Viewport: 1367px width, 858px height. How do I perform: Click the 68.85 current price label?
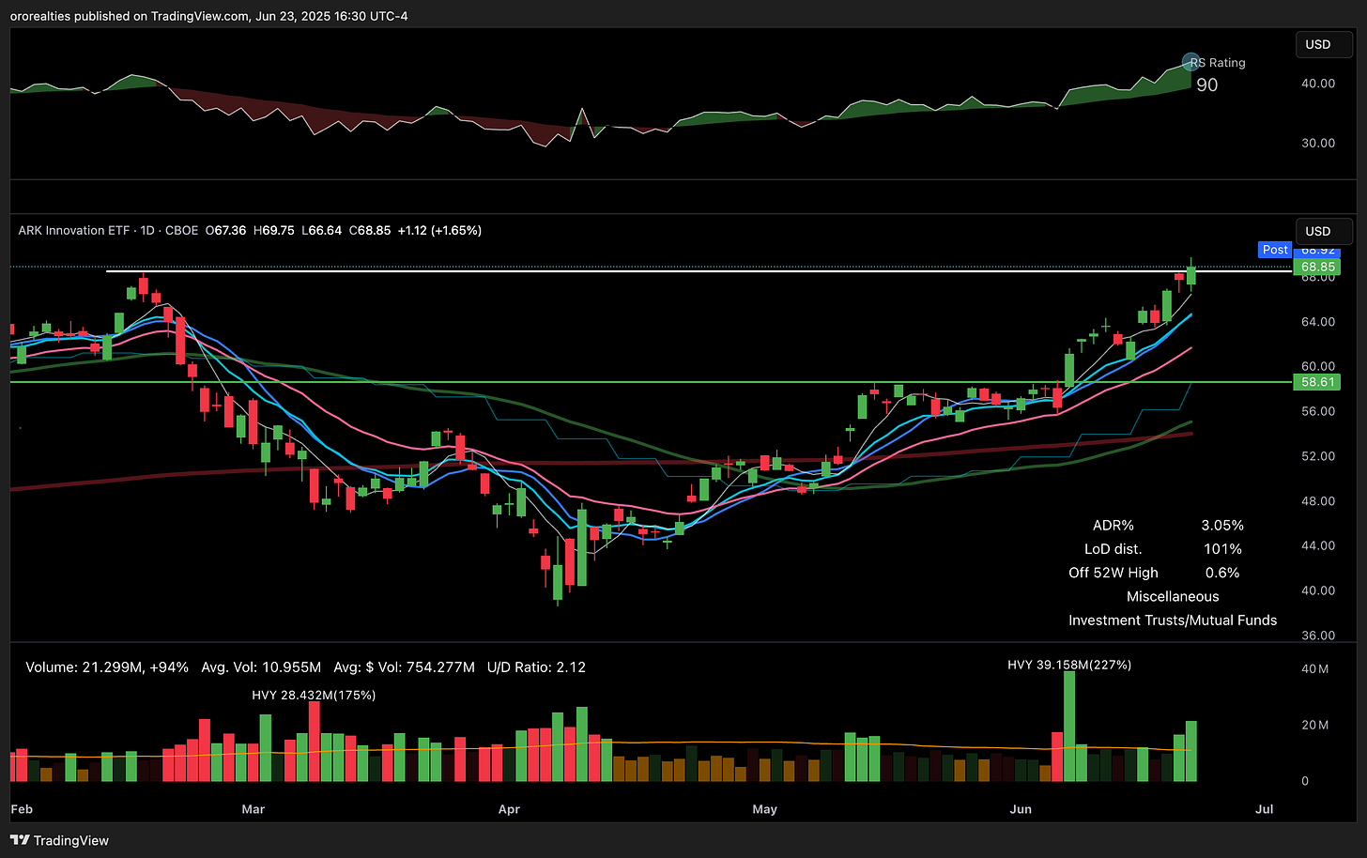(1318, 267)
